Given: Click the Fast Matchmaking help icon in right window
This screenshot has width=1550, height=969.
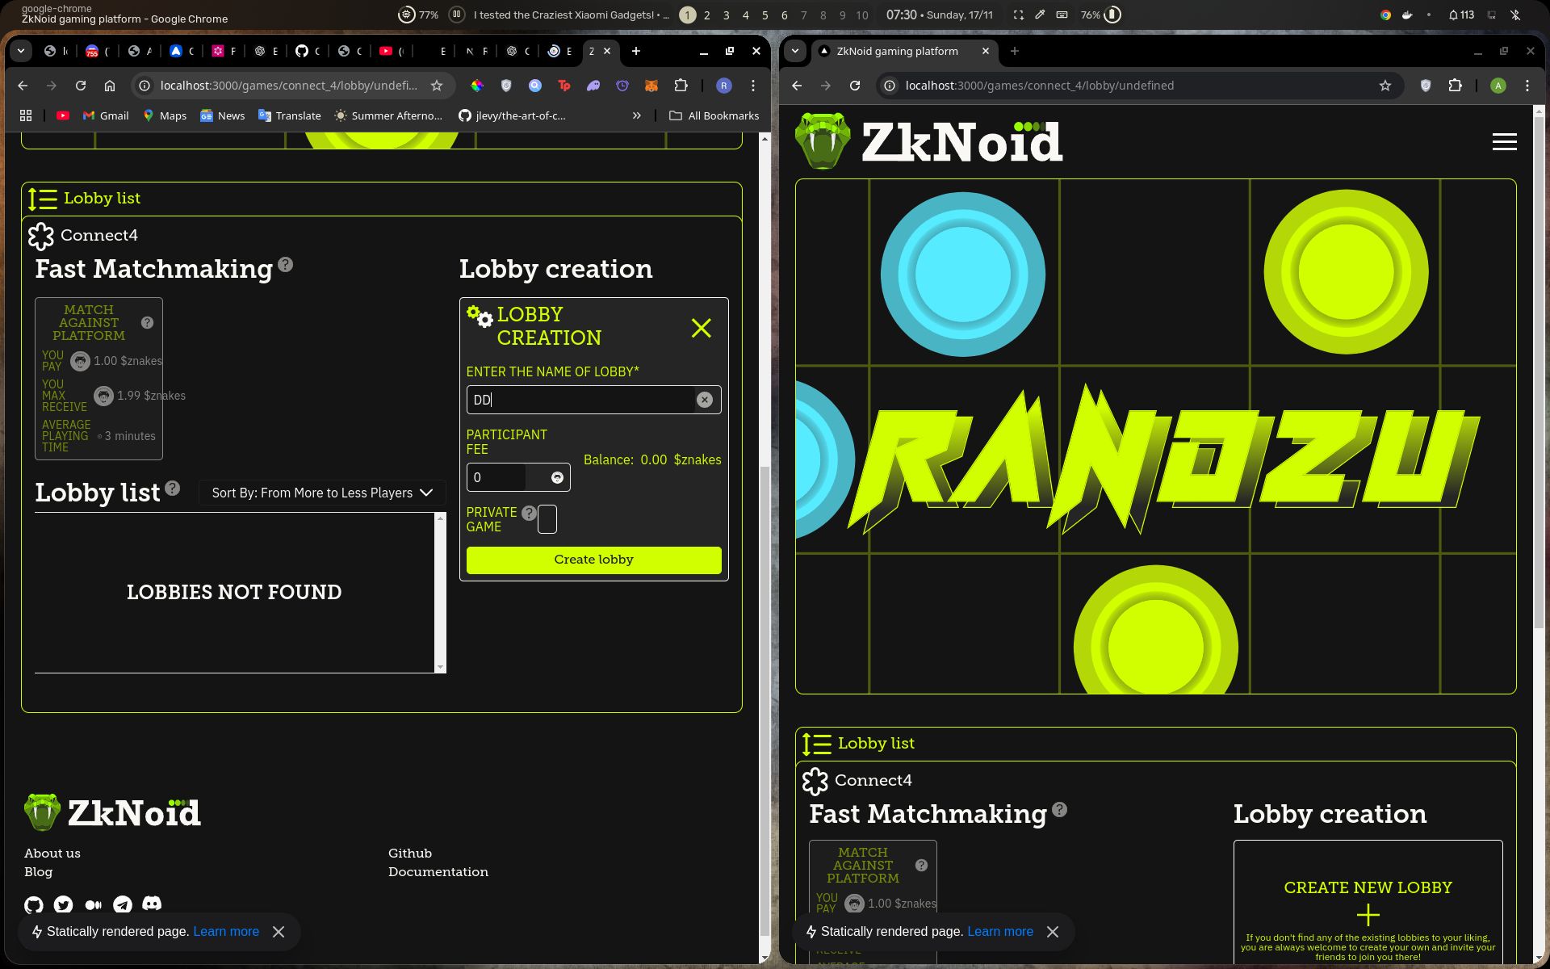Looking at the screenshot, I should click(1059, 809).
